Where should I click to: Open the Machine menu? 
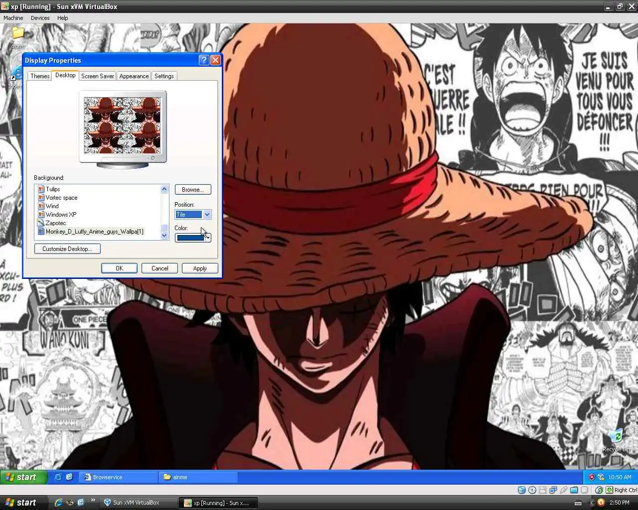pyautogui.click(x=13, y=18)
